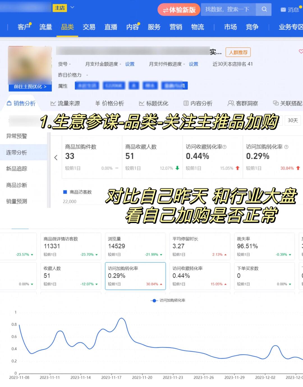Viewport: 303px width, 387px height.
Task: Select the 商品收藏人数 metric card
Action: pyautogui.click(x=152, y=157)
